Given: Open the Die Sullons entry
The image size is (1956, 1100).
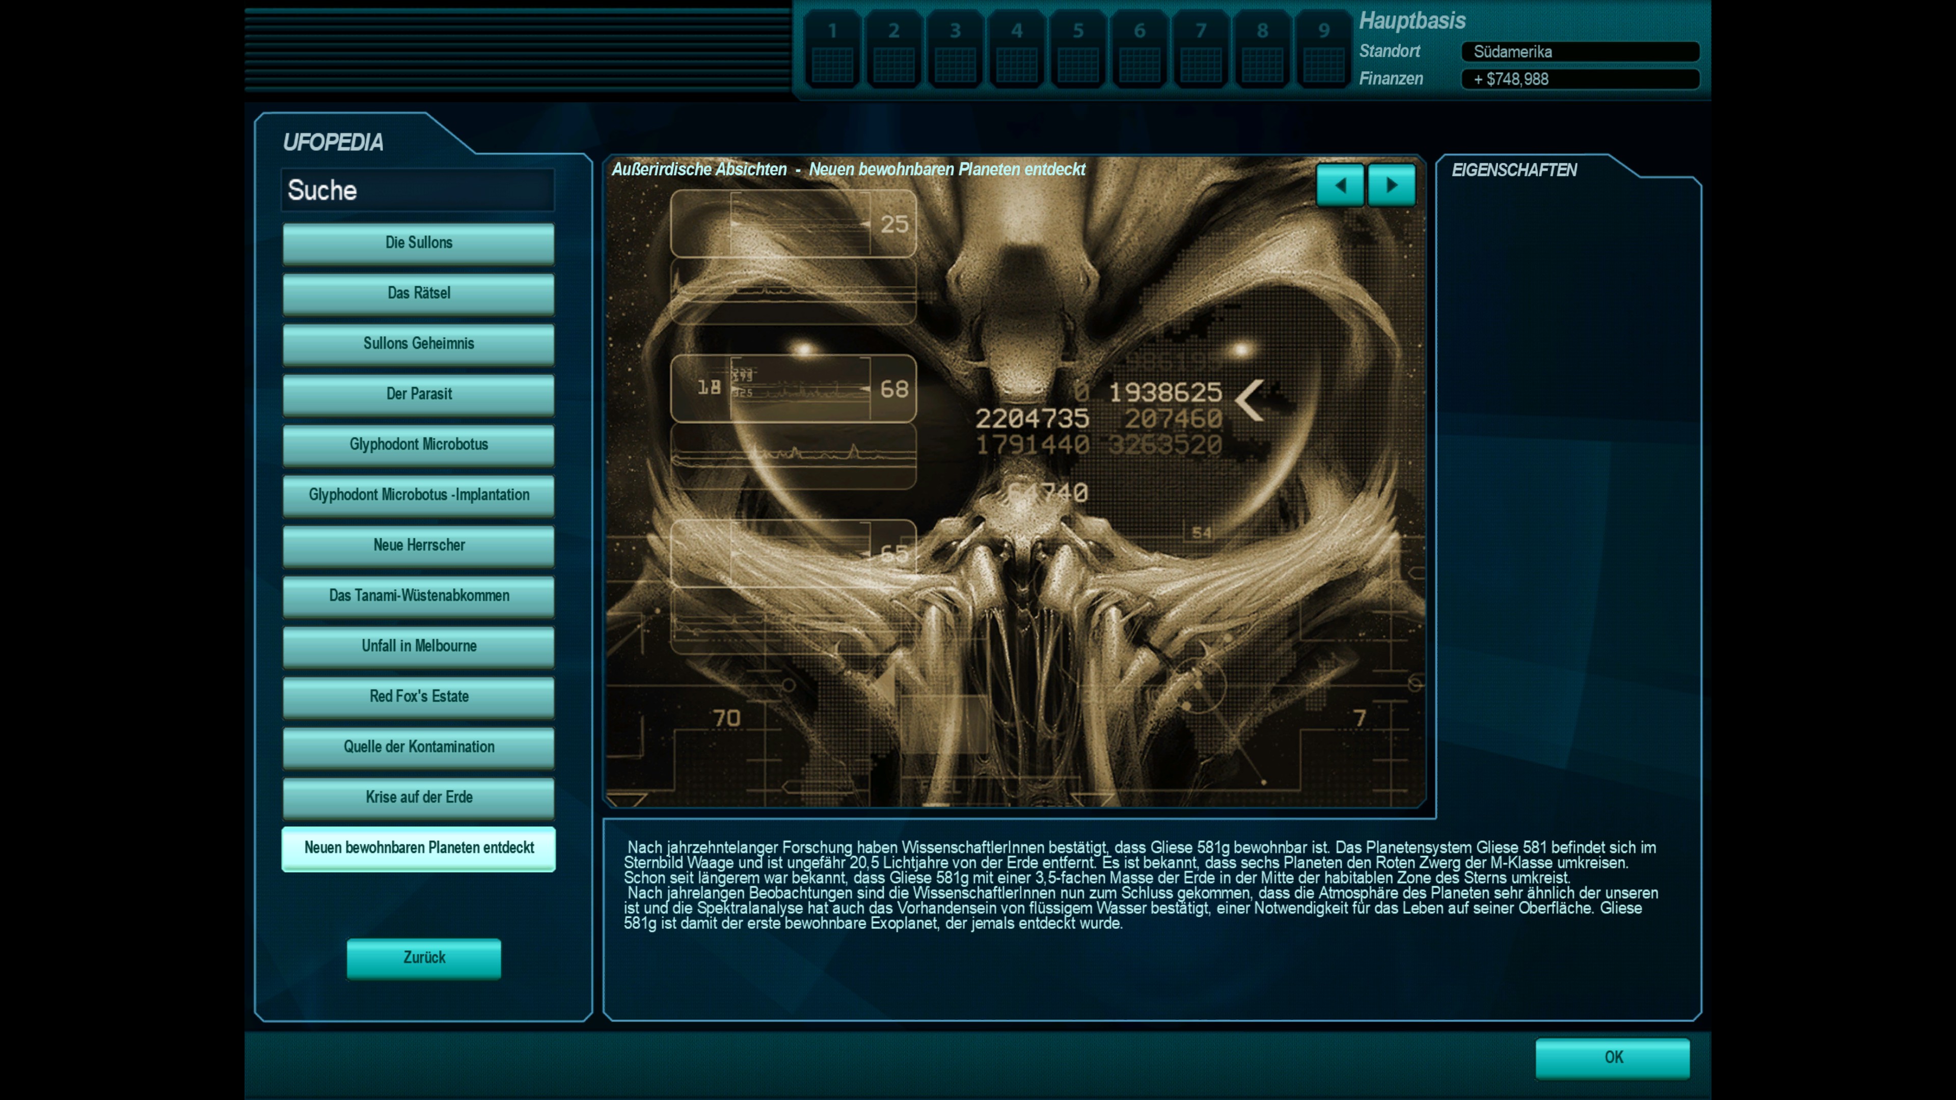Looking at the screenshot, I should pos(418,243).
